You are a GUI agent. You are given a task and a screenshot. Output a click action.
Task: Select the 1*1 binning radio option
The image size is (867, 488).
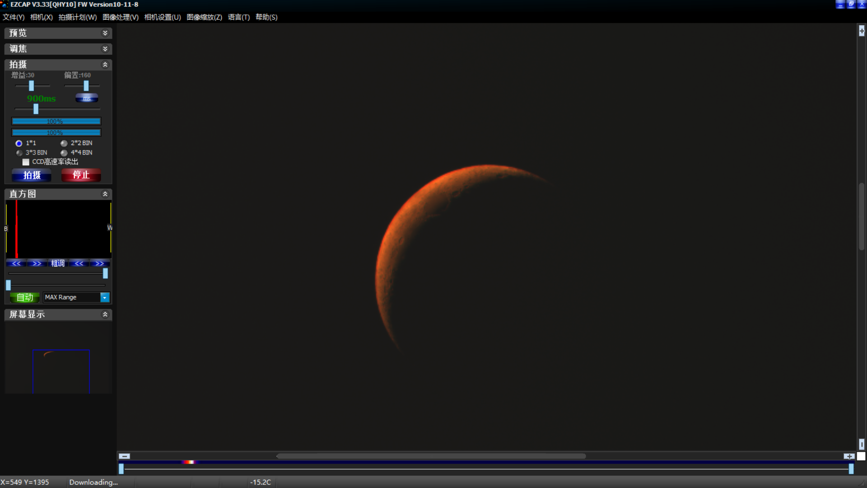(19, 143)
